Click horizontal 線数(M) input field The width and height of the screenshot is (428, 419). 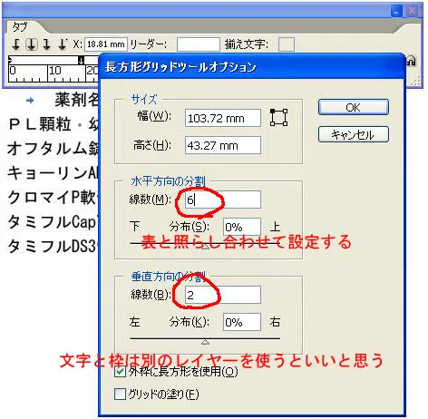pyautogui.click(x=223, y=200)
